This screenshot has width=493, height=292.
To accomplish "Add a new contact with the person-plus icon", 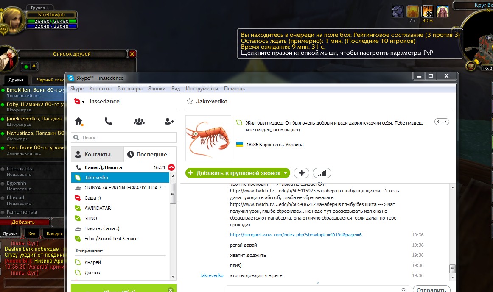I will click(169, 121).
